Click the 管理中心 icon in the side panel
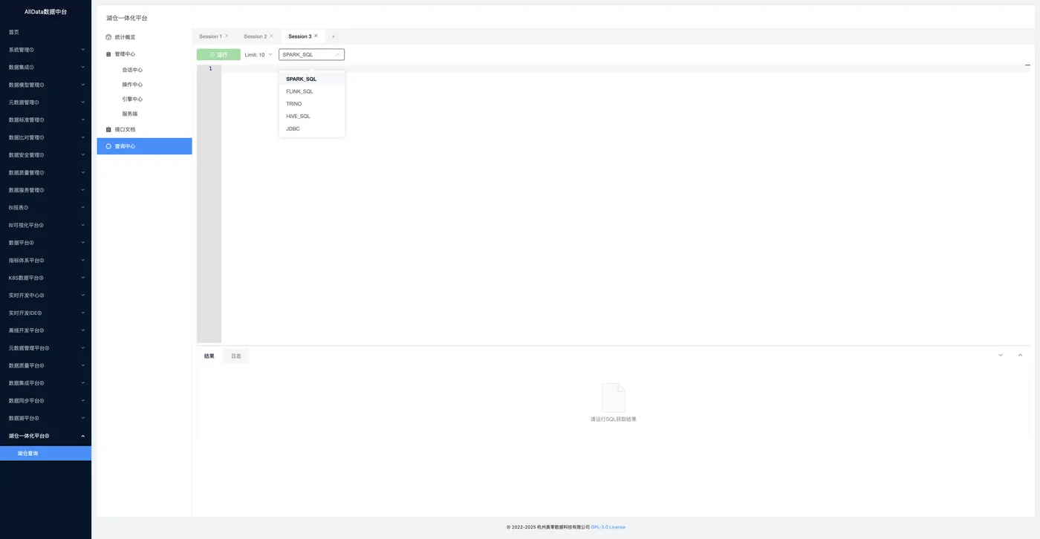1040x539 pixels. click(108, 54)
